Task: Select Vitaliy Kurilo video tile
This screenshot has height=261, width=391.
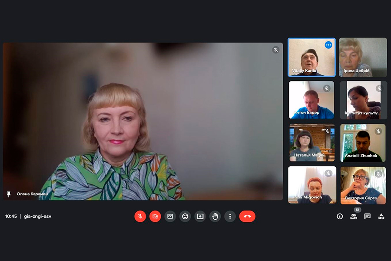Action: point(311,57)
